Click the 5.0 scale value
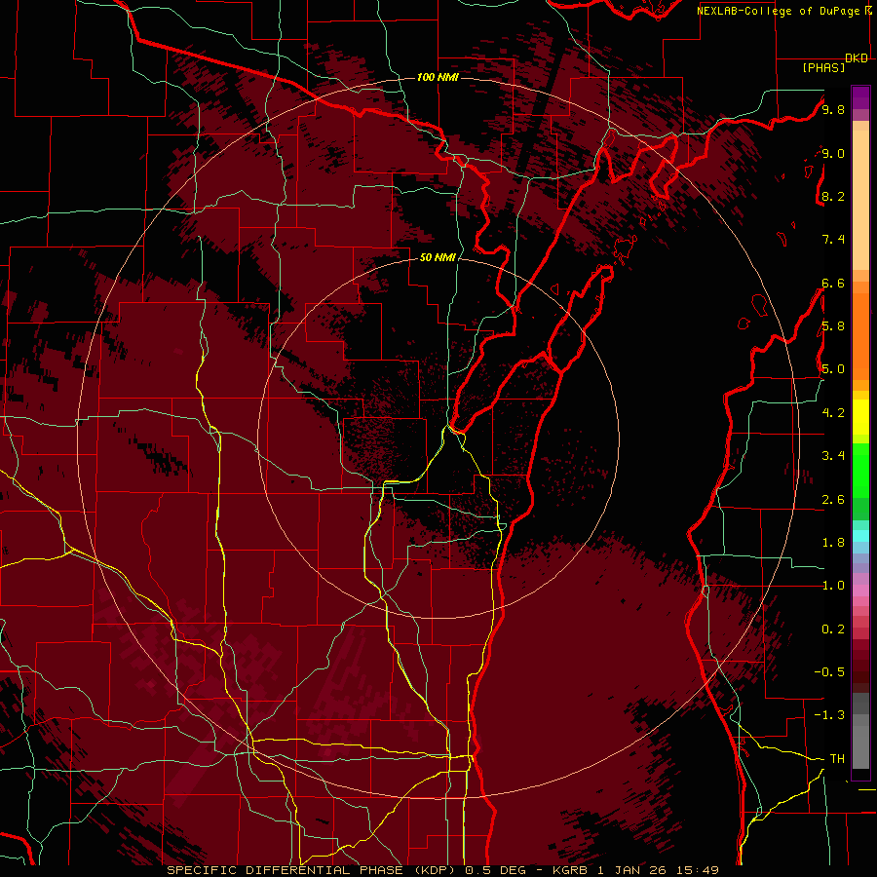The width and height of the screenshot is (877, 877). (x=833, y=369)
